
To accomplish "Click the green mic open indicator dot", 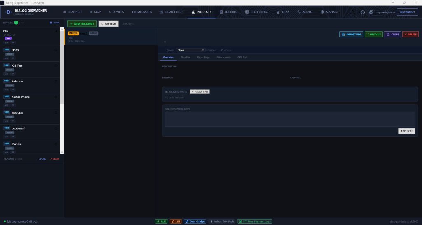I will [x=5, y=222].
